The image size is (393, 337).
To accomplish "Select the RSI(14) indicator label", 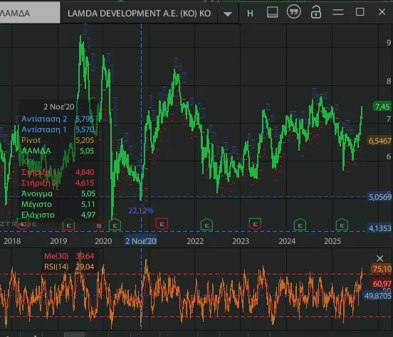I will point(56,267).
